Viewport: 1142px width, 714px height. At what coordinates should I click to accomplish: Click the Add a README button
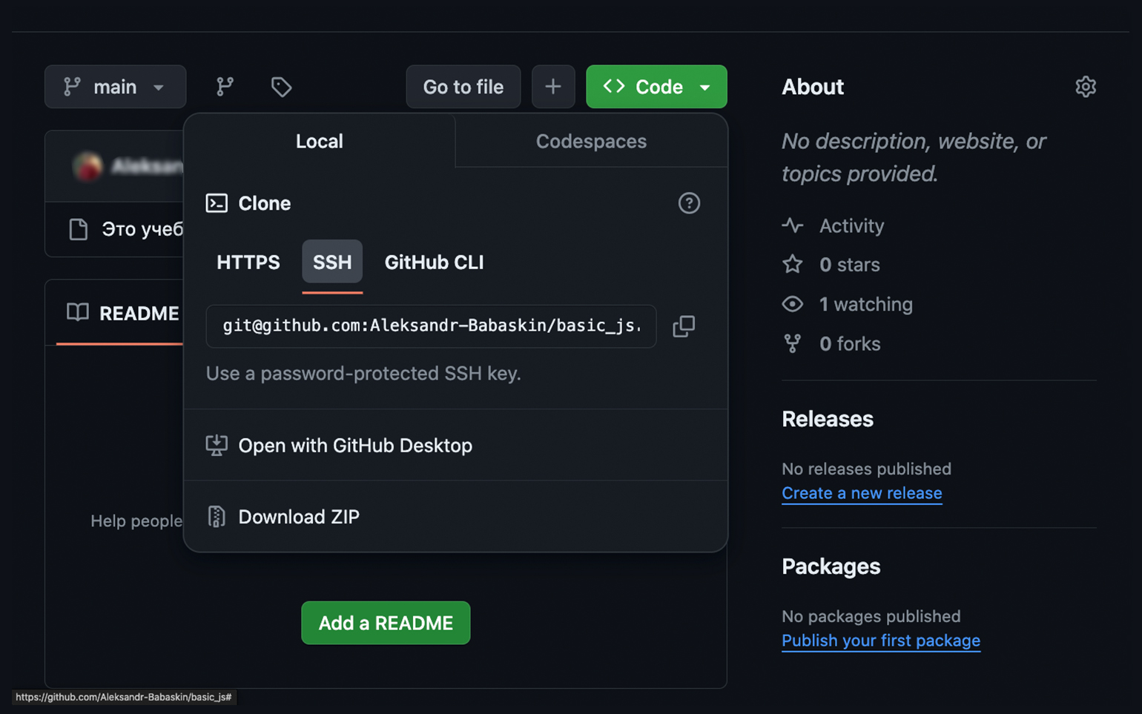[386, 623]
